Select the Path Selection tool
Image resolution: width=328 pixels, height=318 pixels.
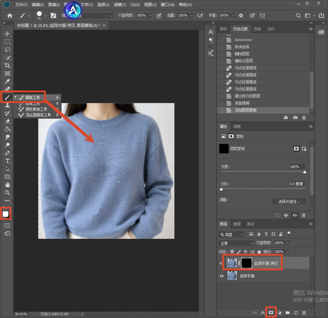pos(7,169)
